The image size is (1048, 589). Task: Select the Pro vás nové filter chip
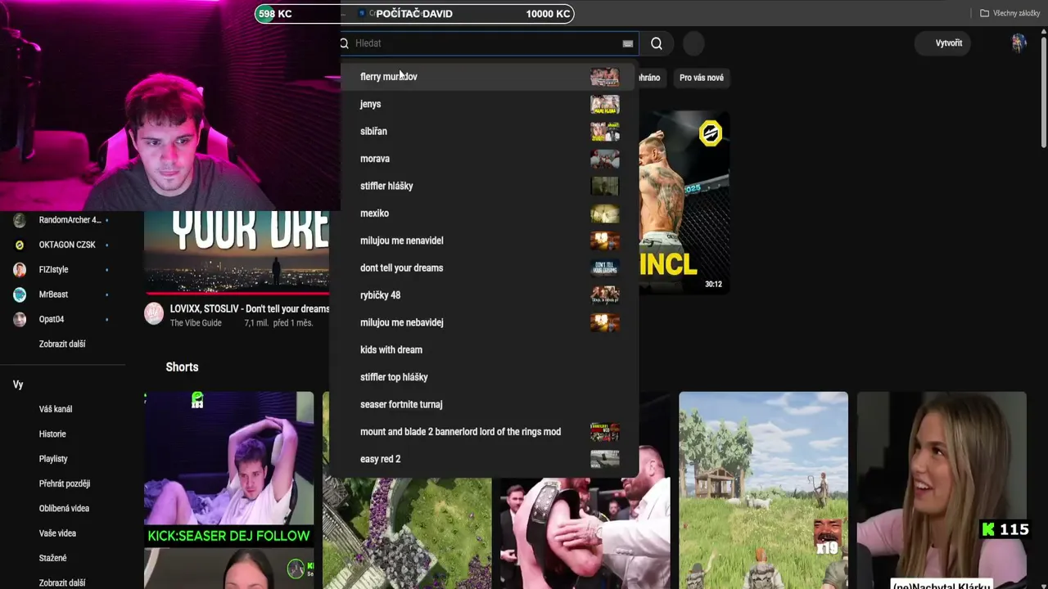(x=702, y=78)
